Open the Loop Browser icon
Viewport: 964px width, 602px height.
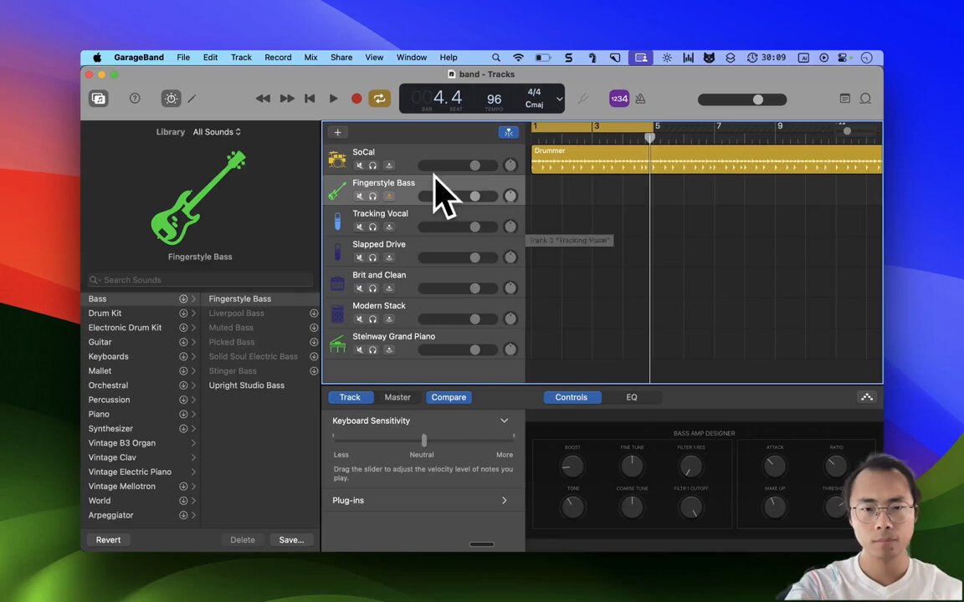click(865, 99)
